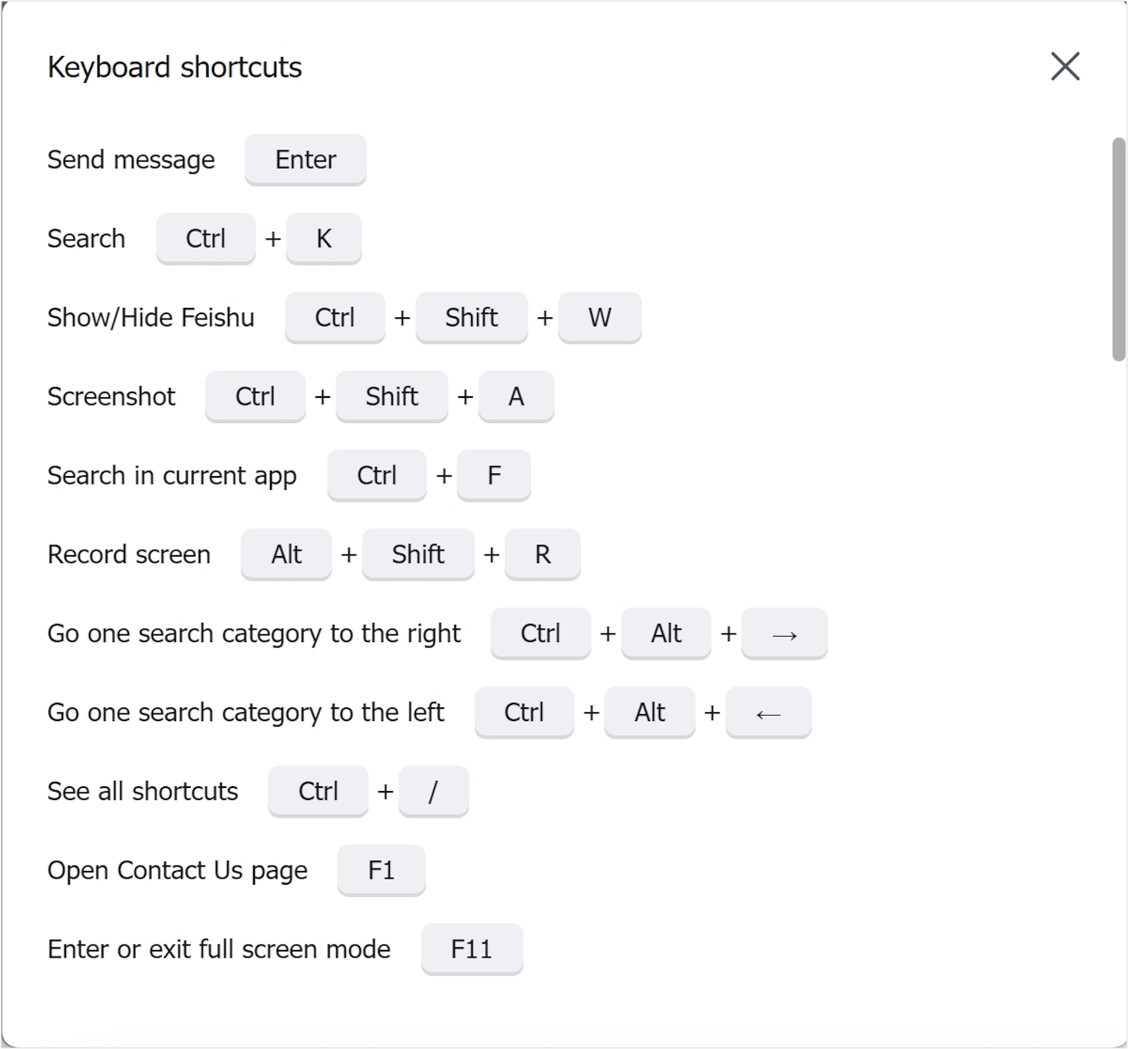Click the F1 keycap for Contact Us page
The image size is (1128, 1049).
tap(381, 870)
